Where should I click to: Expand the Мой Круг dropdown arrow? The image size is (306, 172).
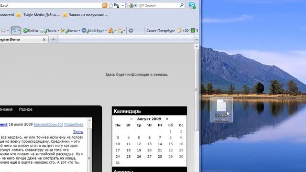click(x=106, y=31)
